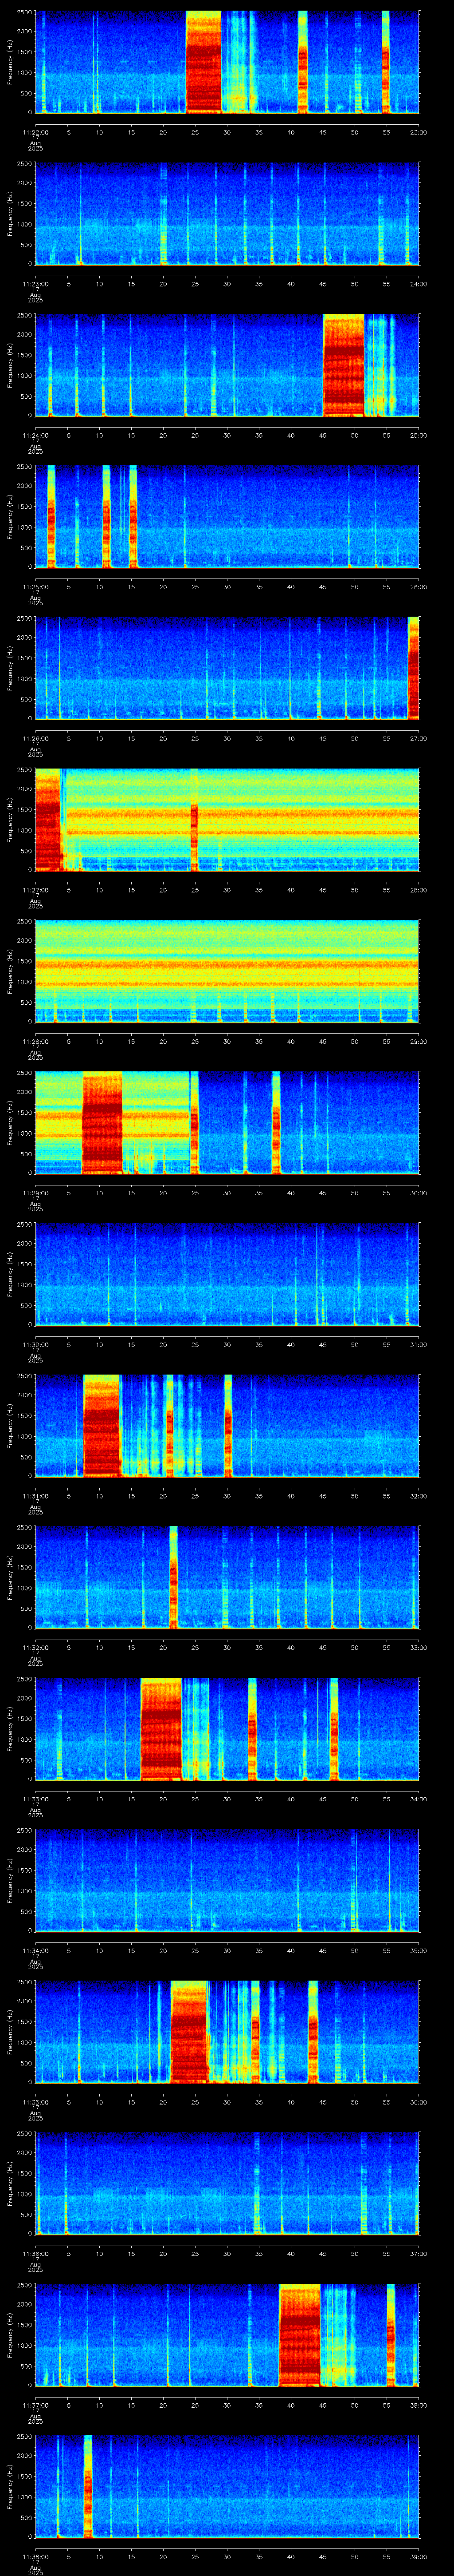Click Frequency (Hz) axis label of the 11:22:00 panel
Image resolution: width=454 pixels, height=2576 pixels.
click(x=10, y=62)
